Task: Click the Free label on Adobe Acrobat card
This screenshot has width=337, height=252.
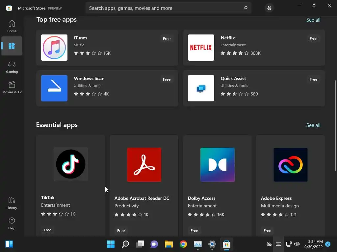Action: click(121, 231)
